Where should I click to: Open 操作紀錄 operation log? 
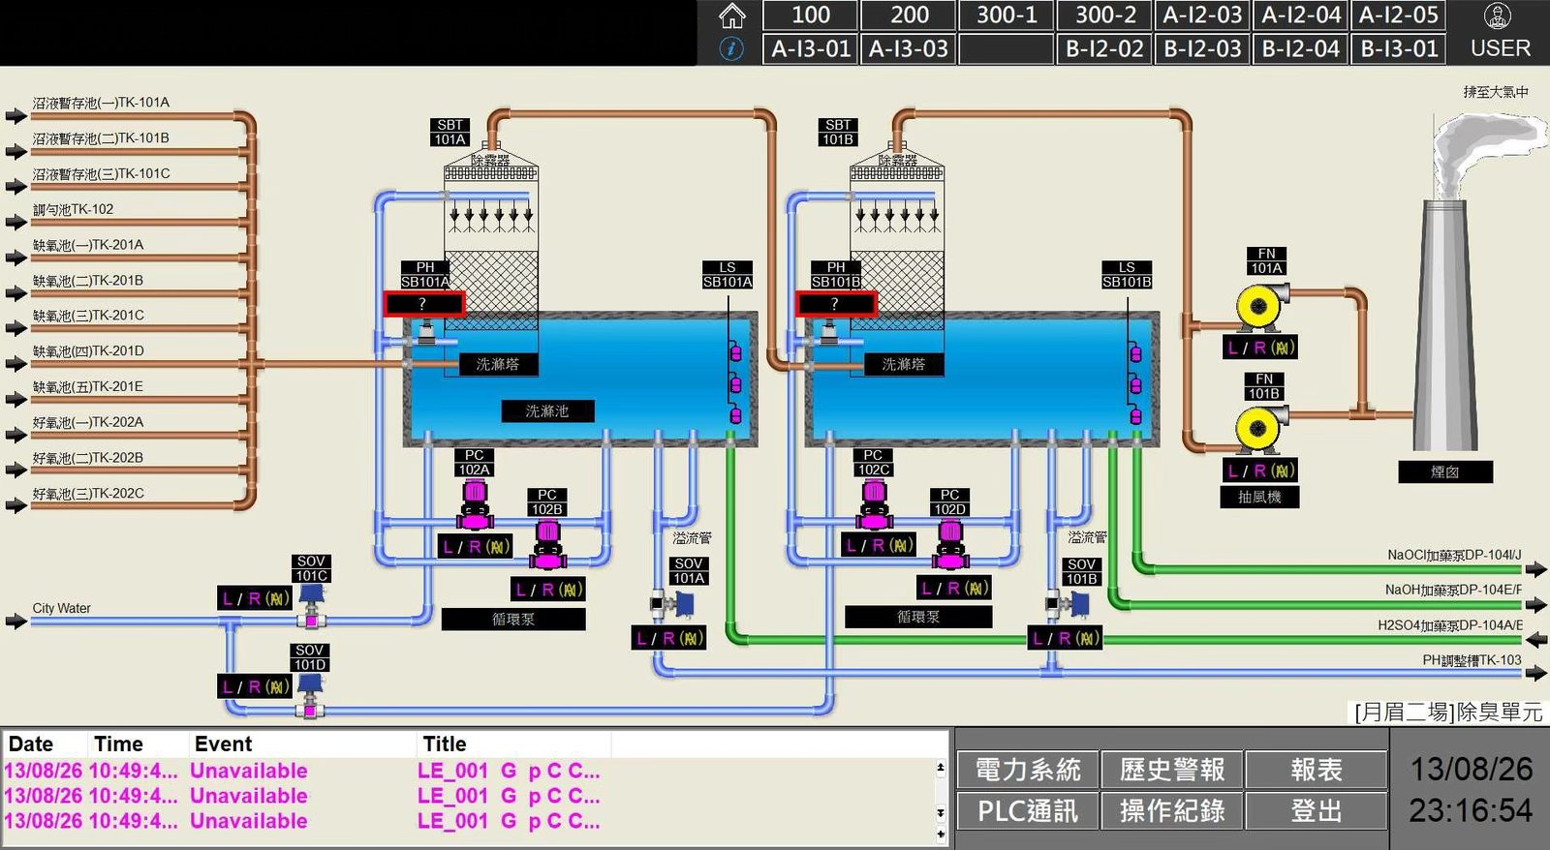tap(1172, 810)
